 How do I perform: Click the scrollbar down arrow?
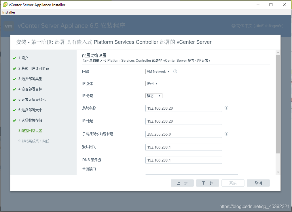click(278, 172)
